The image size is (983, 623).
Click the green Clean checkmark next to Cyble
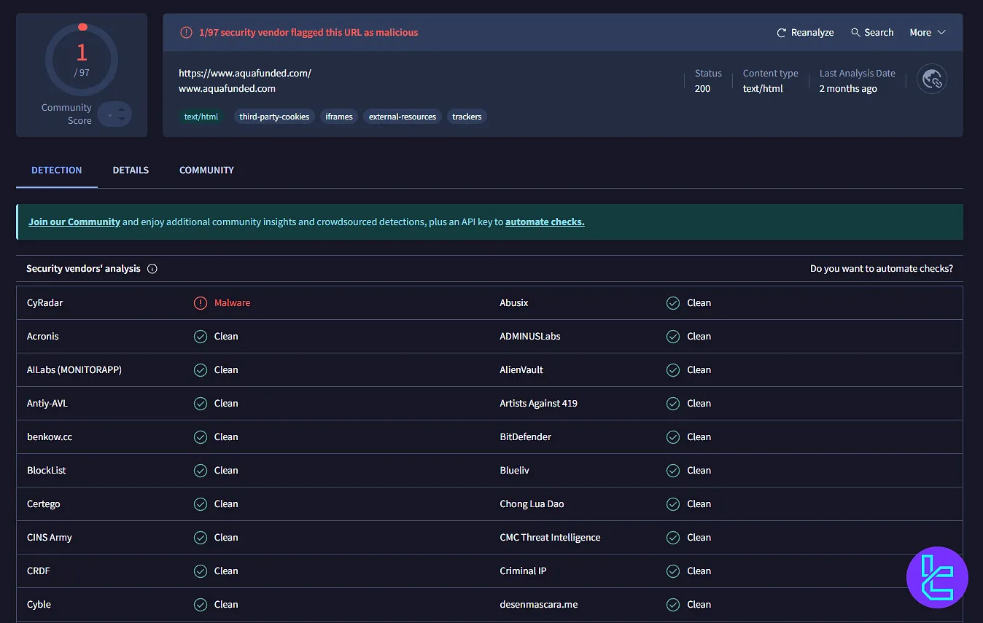[201, 604]
